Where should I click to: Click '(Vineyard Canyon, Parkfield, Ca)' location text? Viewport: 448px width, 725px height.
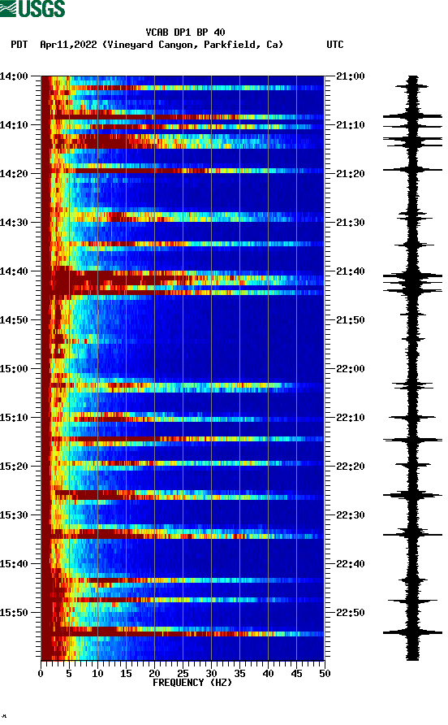pyautogui.click(x=192, y=45)
